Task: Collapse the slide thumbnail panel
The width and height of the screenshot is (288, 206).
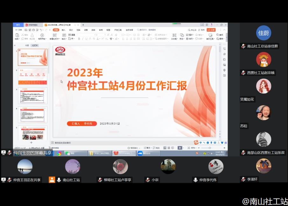Action: (15, 45)
